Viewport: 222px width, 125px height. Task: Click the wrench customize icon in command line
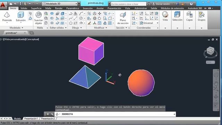pyautogui.click(x=52, y=114)
